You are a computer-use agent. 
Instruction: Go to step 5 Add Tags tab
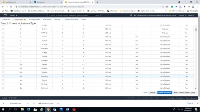[x=57, y=19]
